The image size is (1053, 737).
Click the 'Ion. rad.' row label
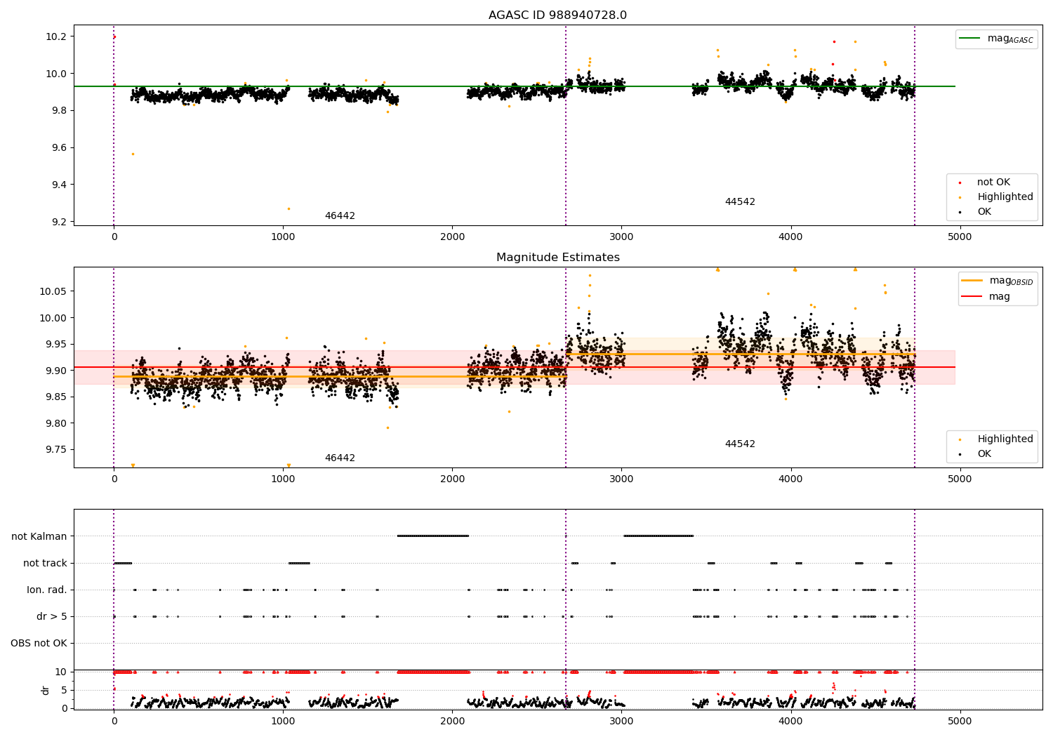click(x=47, y=590)
